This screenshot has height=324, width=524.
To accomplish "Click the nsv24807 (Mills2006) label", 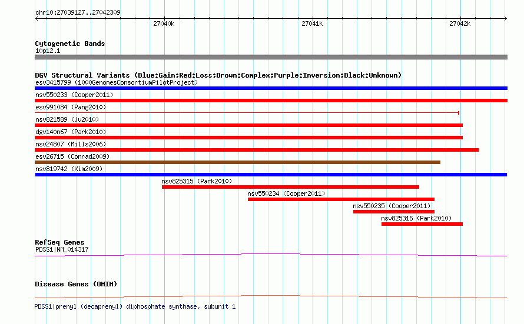I will tap(71, 144).
